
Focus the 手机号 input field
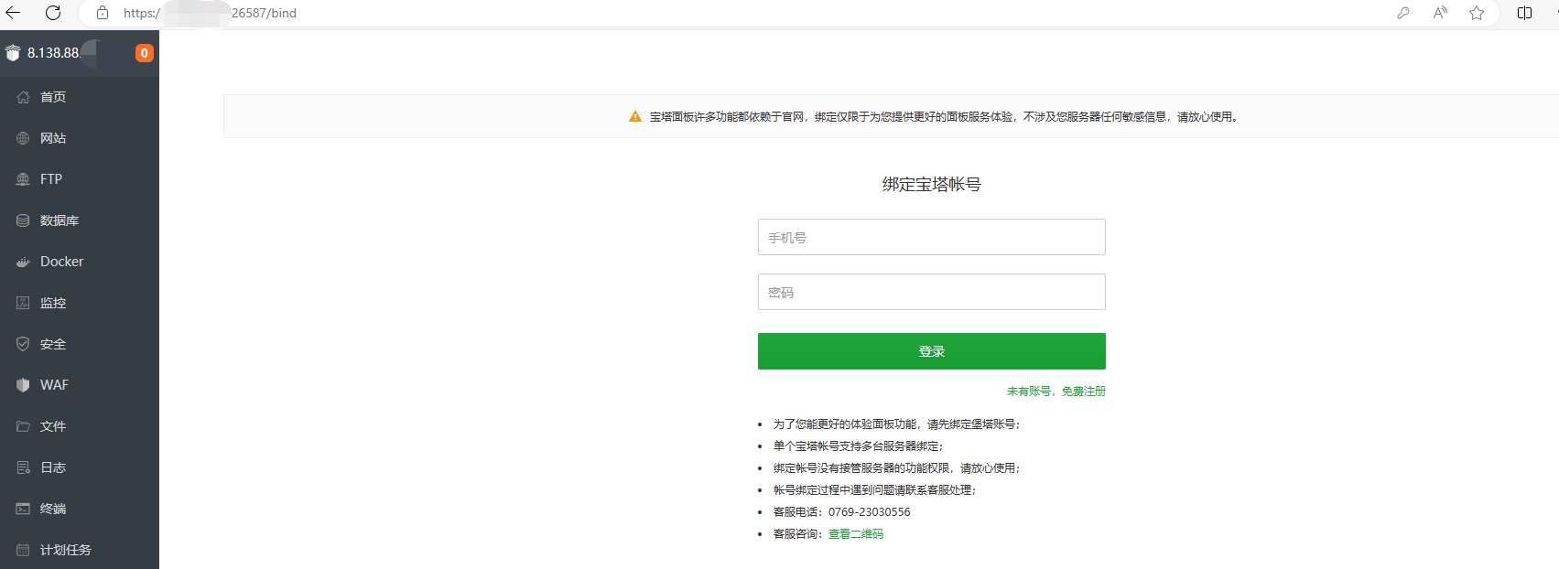pos(932,237)
